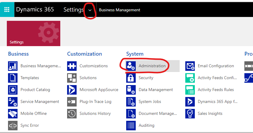
Task: Click the Activity Feeds Rules icon
Action: pyautogui.click(x=190, y=90)
